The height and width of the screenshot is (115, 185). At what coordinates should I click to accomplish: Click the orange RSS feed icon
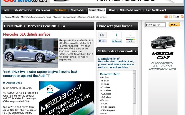182,17
